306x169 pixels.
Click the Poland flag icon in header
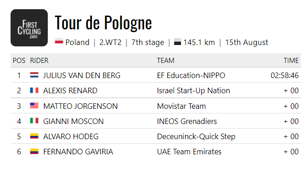(59, 42)
